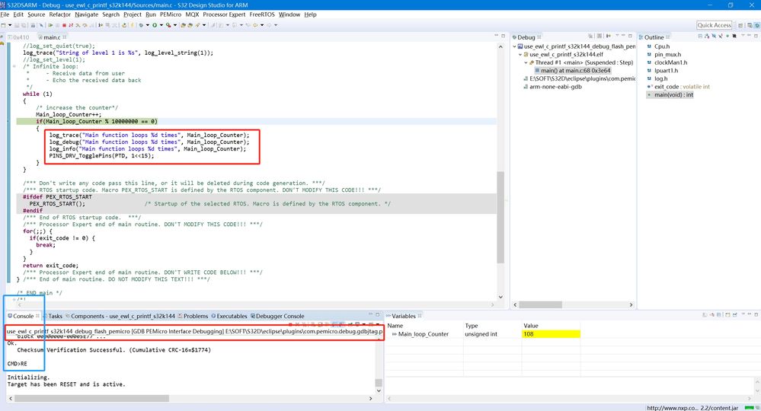
Task: Click the Flash lightning toolbar icon
Action: pyautogui.click(x=132, y=25)
